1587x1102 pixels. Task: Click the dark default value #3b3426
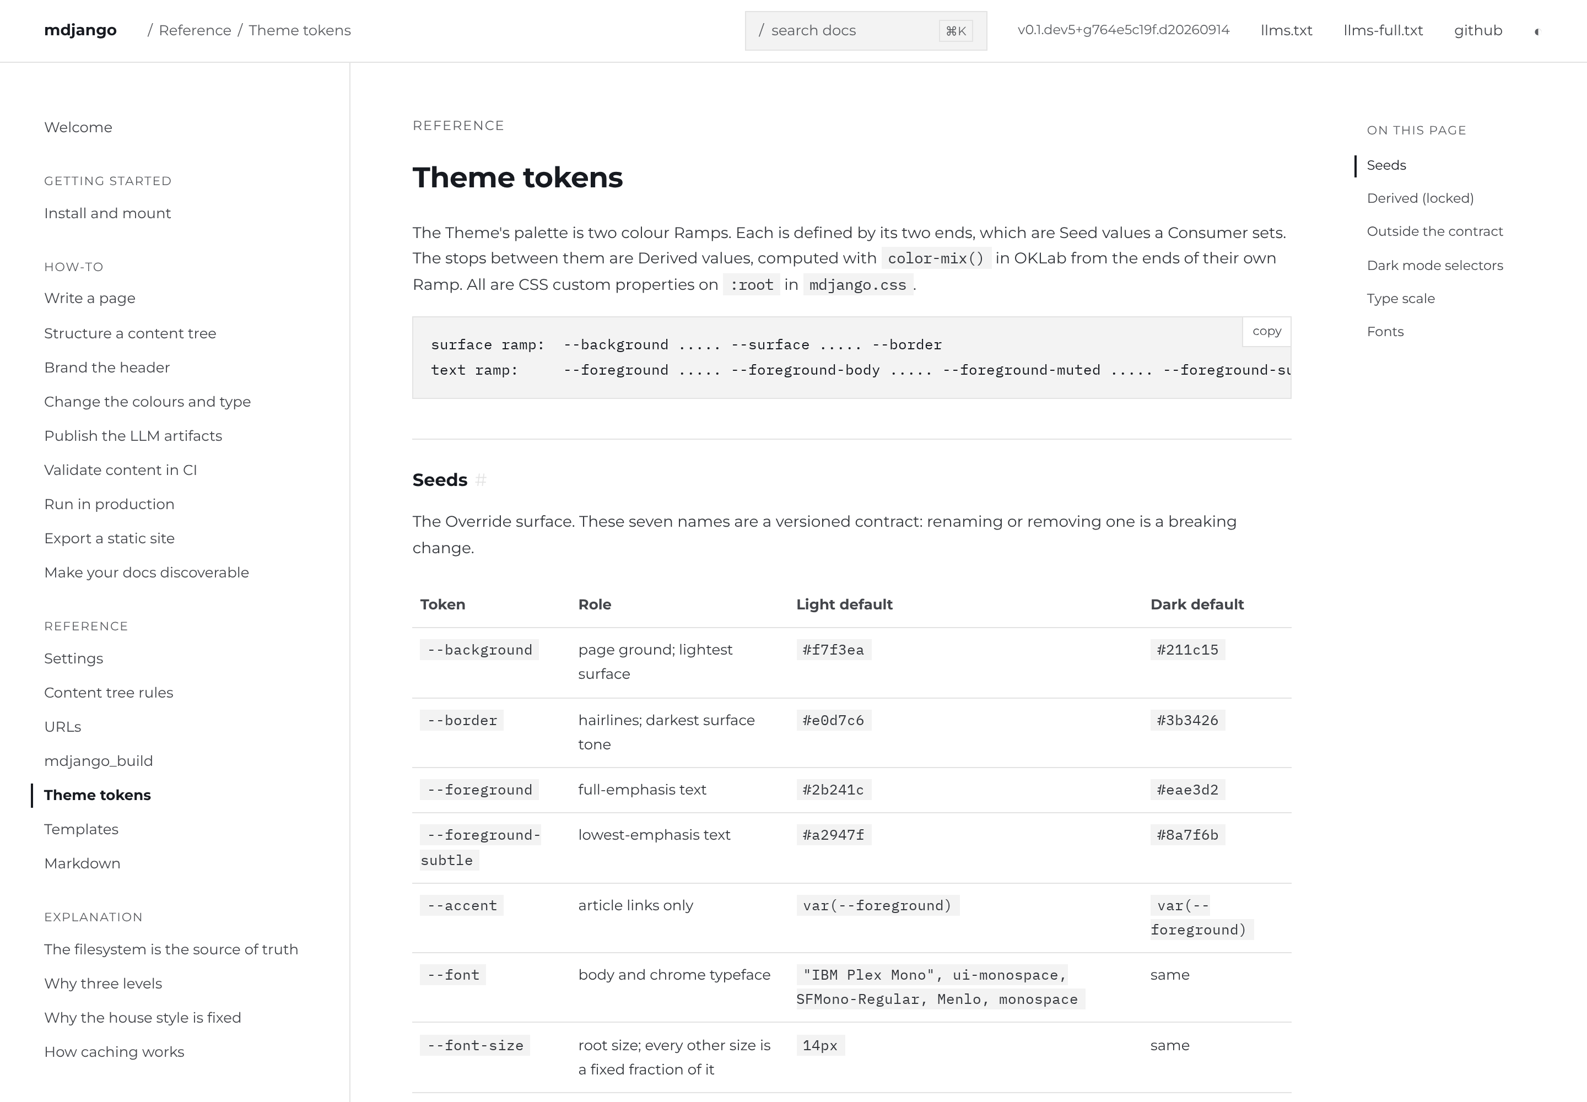pyautogui.click(x=1188, y=721)
